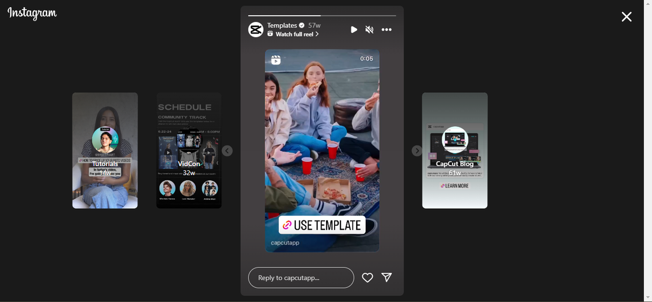This screenshot has height=302, width=652.
Task: Click the Instagram logo
Action: (32, 14)
